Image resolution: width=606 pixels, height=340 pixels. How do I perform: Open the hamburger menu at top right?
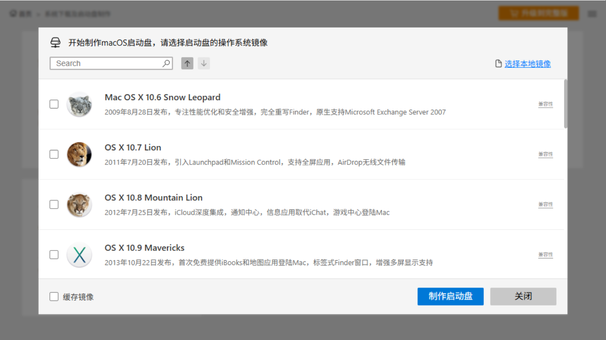[x=592, y=13]
